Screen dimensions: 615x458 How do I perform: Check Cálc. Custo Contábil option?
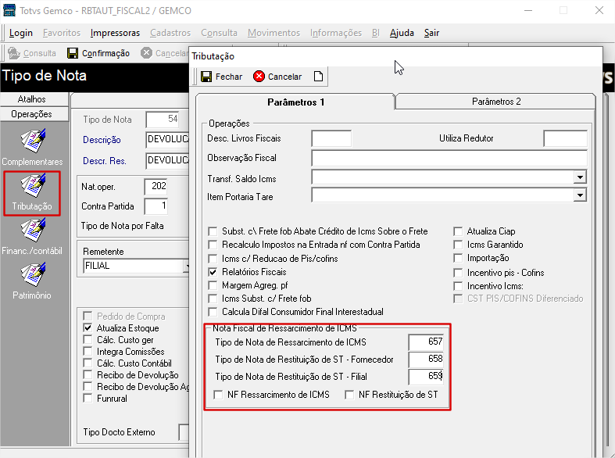(x=88, y=363)
